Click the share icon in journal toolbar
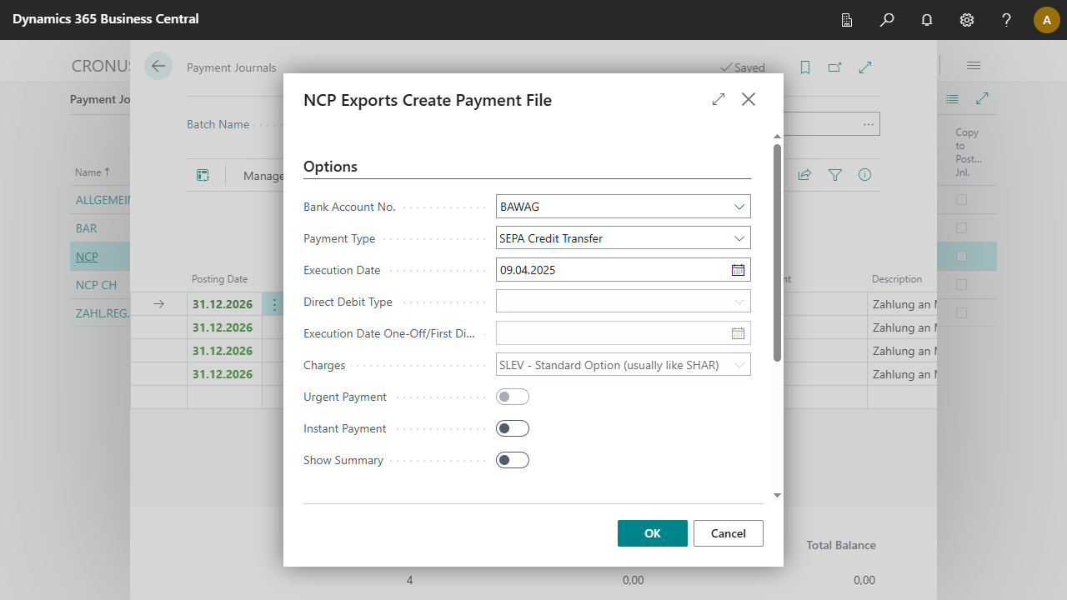Viewport: 1067px width, 600px height. [x=804, y=175]
